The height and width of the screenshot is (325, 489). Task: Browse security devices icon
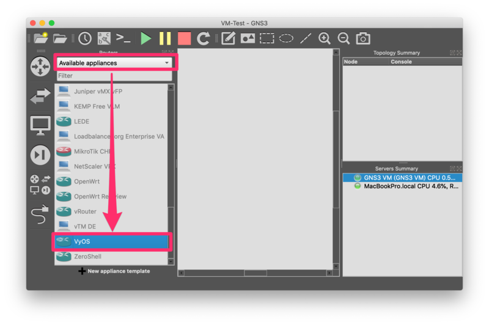40,155
